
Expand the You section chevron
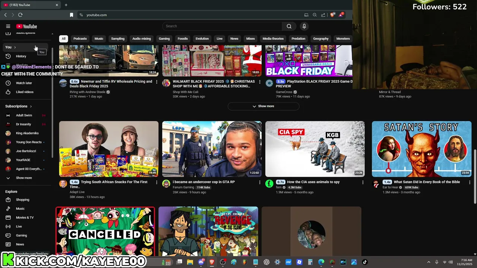coord(15,47)
